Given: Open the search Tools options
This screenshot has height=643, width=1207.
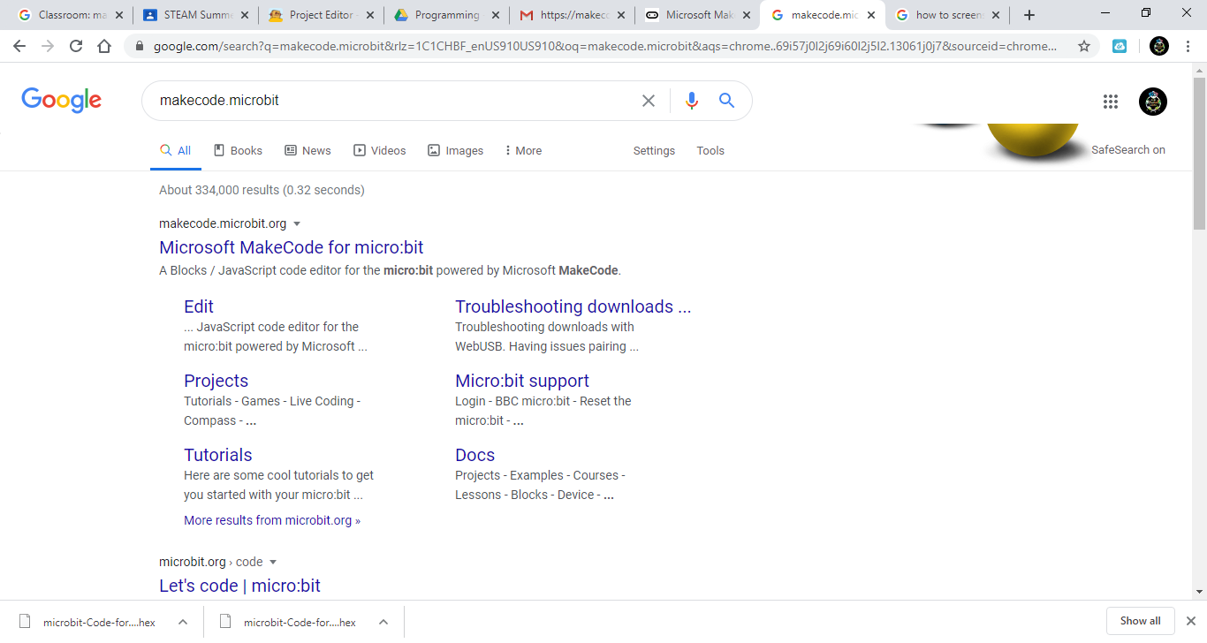Looking at the screenshot, I should [x=710, y=151].
